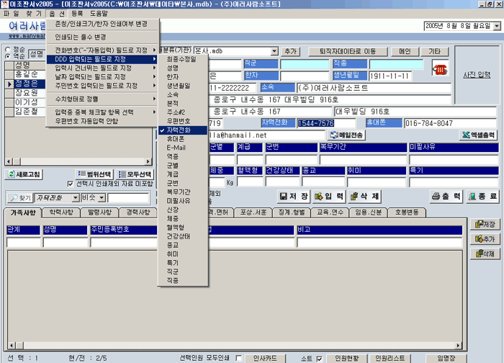Screen dimensions: 504x363
Task: Refresh list with 새로고침 button
Action: [24, 174]
